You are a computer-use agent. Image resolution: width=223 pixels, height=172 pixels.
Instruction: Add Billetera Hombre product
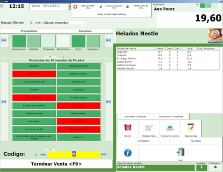[x=79, y=74]
